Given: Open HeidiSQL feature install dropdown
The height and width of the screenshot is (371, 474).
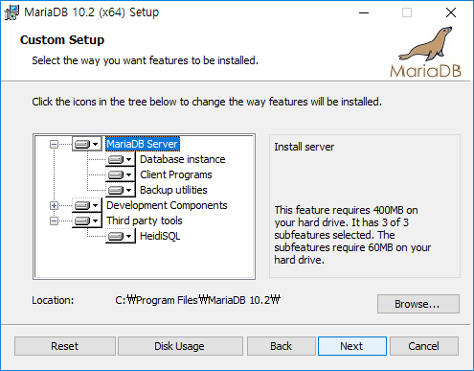Looking at the screenshot, I should pyautogui.click(x=121, y=236).
